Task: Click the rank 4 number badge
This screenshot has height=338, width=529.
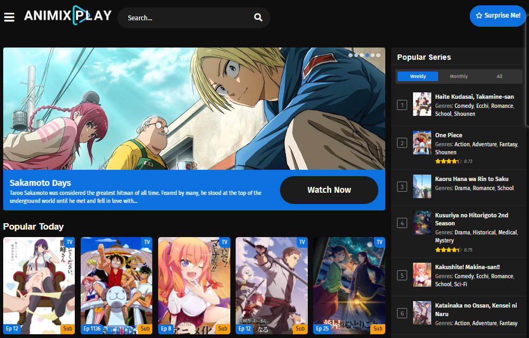Action: click(402, 223)
